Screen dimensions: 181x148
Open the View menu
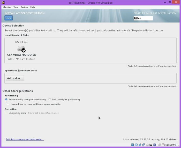tap(16, 7)
